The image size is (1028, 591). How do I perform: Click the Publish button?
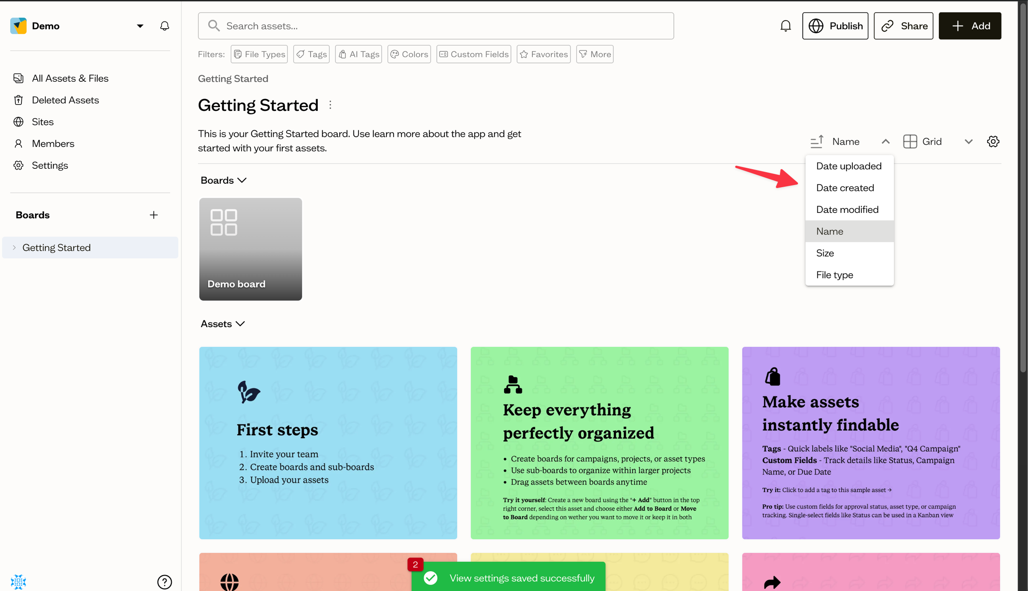(835, 26)
